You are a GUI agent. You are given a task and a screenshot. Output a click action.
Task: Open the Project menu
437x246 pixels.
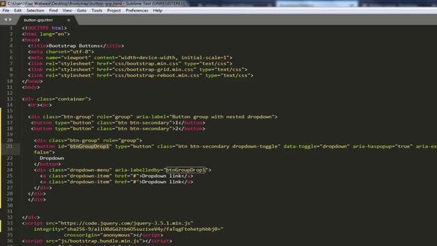(114, 11)
